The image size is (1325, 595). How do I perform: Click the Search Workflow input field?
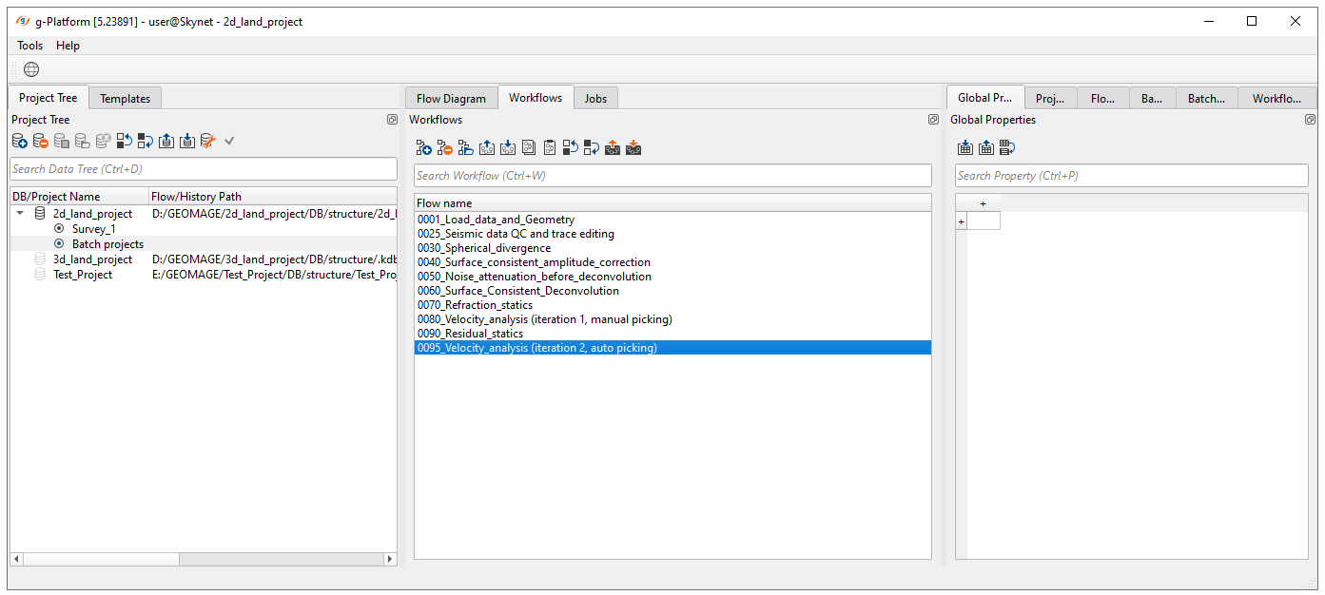point(672,176)
